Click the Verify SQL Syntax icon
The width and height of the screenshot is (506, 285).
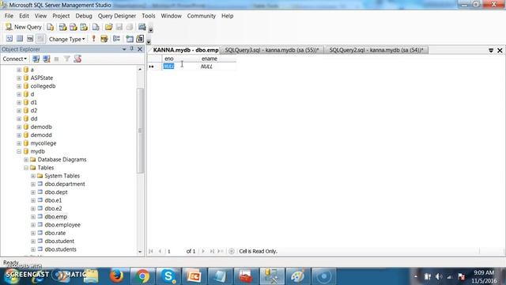coord(104,39)
